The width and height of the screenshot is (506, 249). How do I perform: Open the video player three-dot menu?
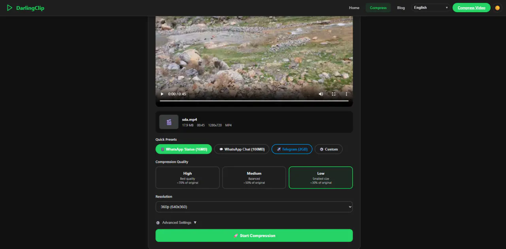click(346, 94)
